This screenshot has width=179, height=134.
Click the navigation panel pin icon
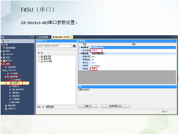coord(30,37)
